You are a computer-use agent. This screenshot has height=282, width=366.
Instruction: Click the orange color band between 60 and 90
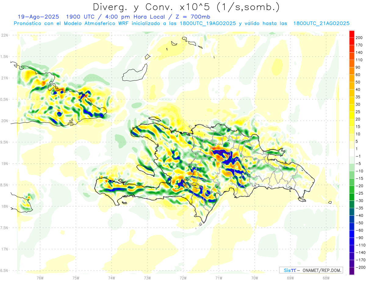coord(352,71)
